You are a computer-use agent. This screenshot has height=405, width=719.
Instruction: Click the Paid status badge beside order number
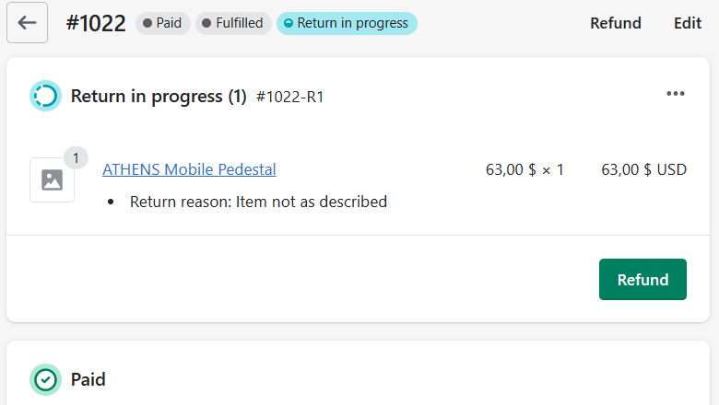pos(163,23)
